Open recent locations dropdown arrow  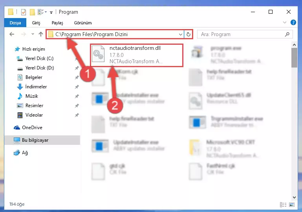click(33, 34)
